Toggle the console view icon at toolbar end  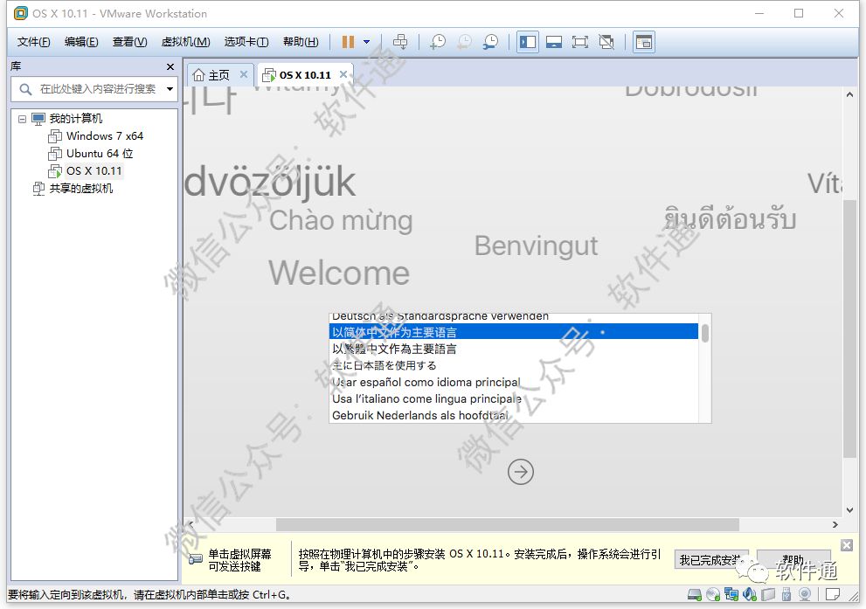click(644, 42)
